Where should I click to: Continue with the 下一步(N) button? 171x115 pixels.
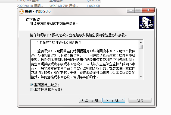[114, 100]
